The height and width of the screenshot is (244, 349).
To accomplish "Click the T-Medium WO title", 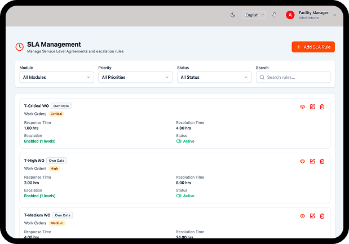I will 37,215.
